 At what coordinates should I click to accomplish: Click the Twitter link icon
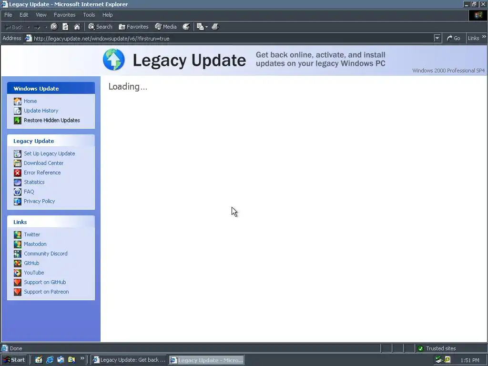(x=18, y=234)
